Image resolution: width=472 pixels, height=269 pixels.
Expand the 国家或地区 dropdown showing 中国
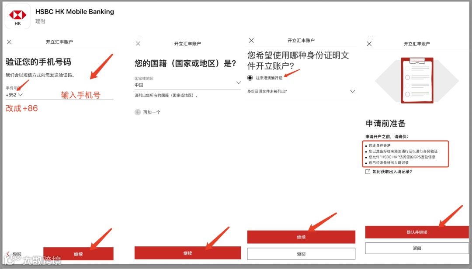(187, 83)
